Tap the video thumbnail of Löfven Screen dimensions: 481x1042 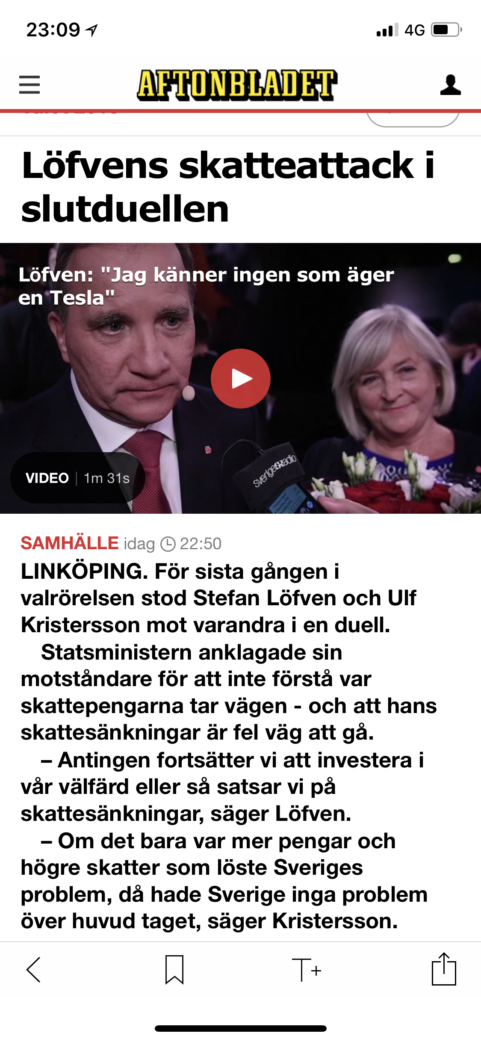[240, 378]
